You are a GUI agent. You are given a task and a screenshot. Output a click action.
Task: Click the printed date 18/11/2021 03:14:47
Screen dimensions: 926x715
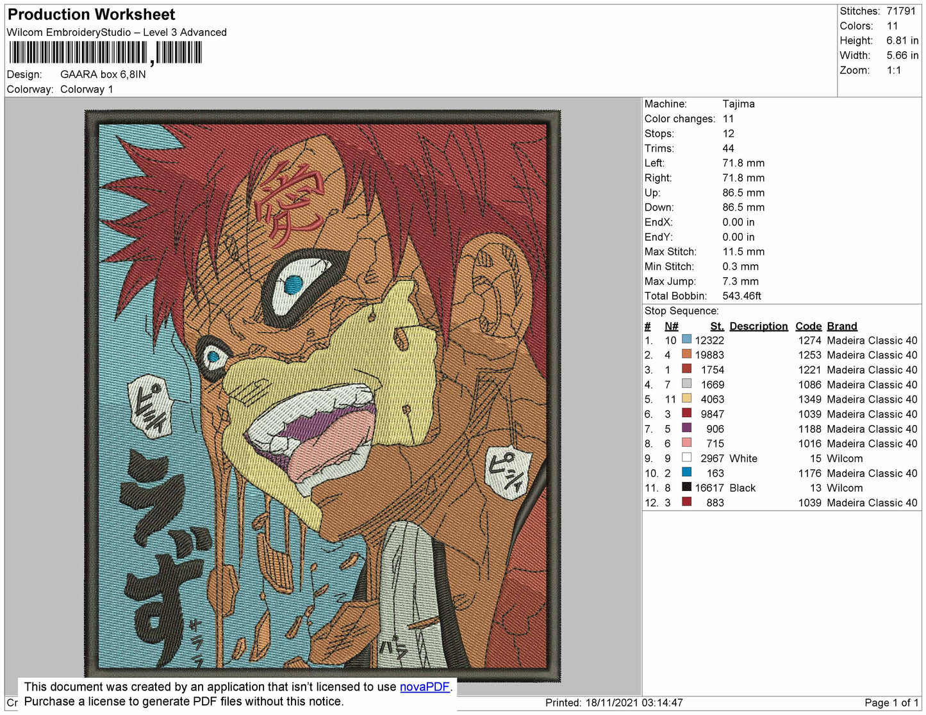pyautogui.click(x=634, y=702)
